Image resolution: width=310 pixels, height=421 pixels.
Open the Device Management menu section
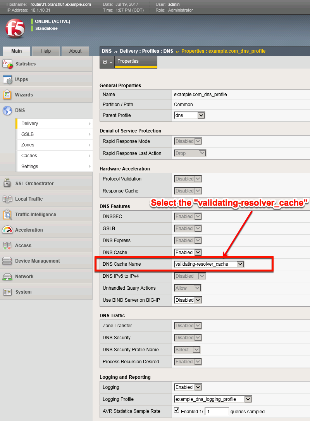(46, 261)
